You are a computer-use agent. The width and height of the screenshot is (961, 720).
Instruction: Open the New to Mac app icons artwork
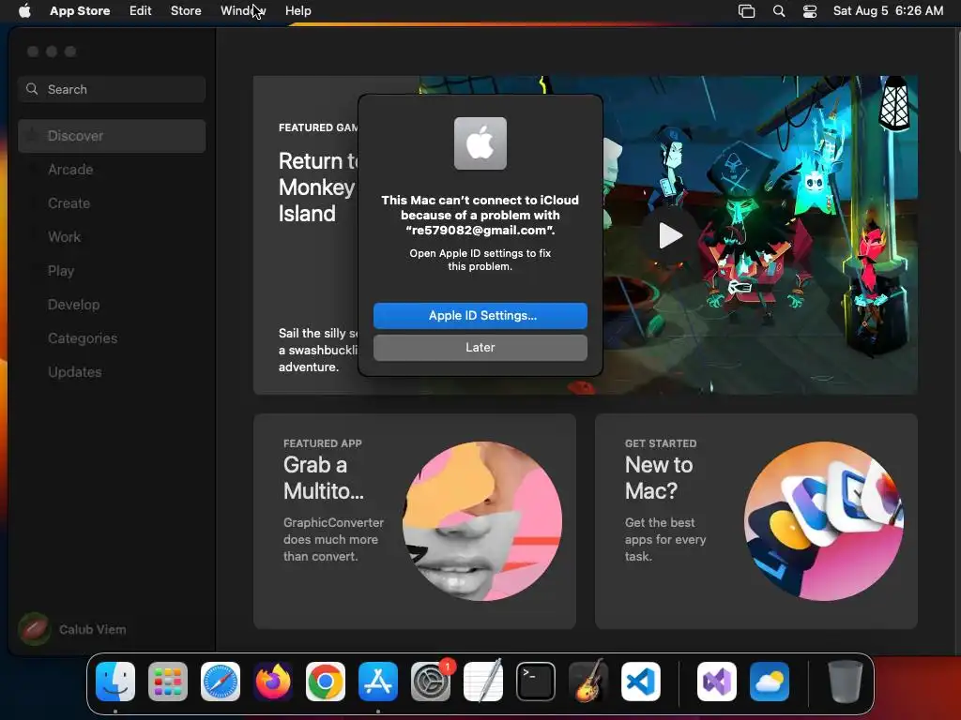[823, 521]
